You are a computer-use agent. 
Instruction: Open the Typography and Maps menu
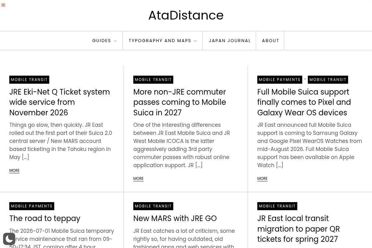(x=160, y=41)
